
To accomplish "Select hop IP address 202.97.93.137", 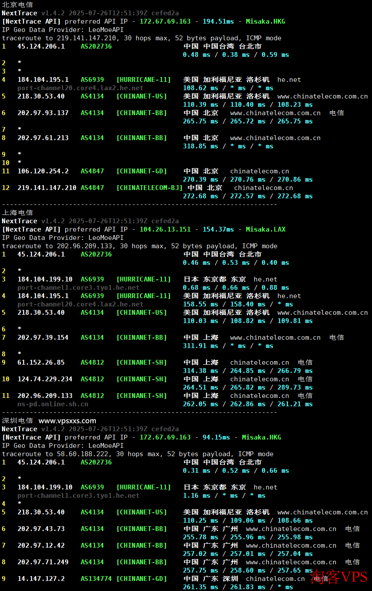I will [x=43, y=113].
